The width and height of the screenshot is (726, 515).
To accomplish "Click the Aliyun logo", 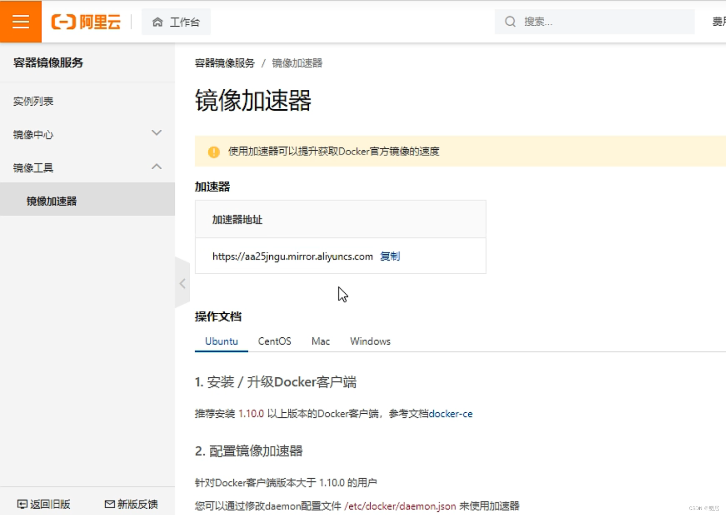I will click(86, 21).
